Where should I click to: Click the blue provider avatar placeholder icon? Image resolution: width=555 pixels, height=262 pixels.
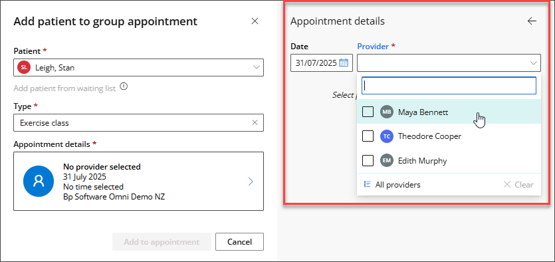pos(39,181)
